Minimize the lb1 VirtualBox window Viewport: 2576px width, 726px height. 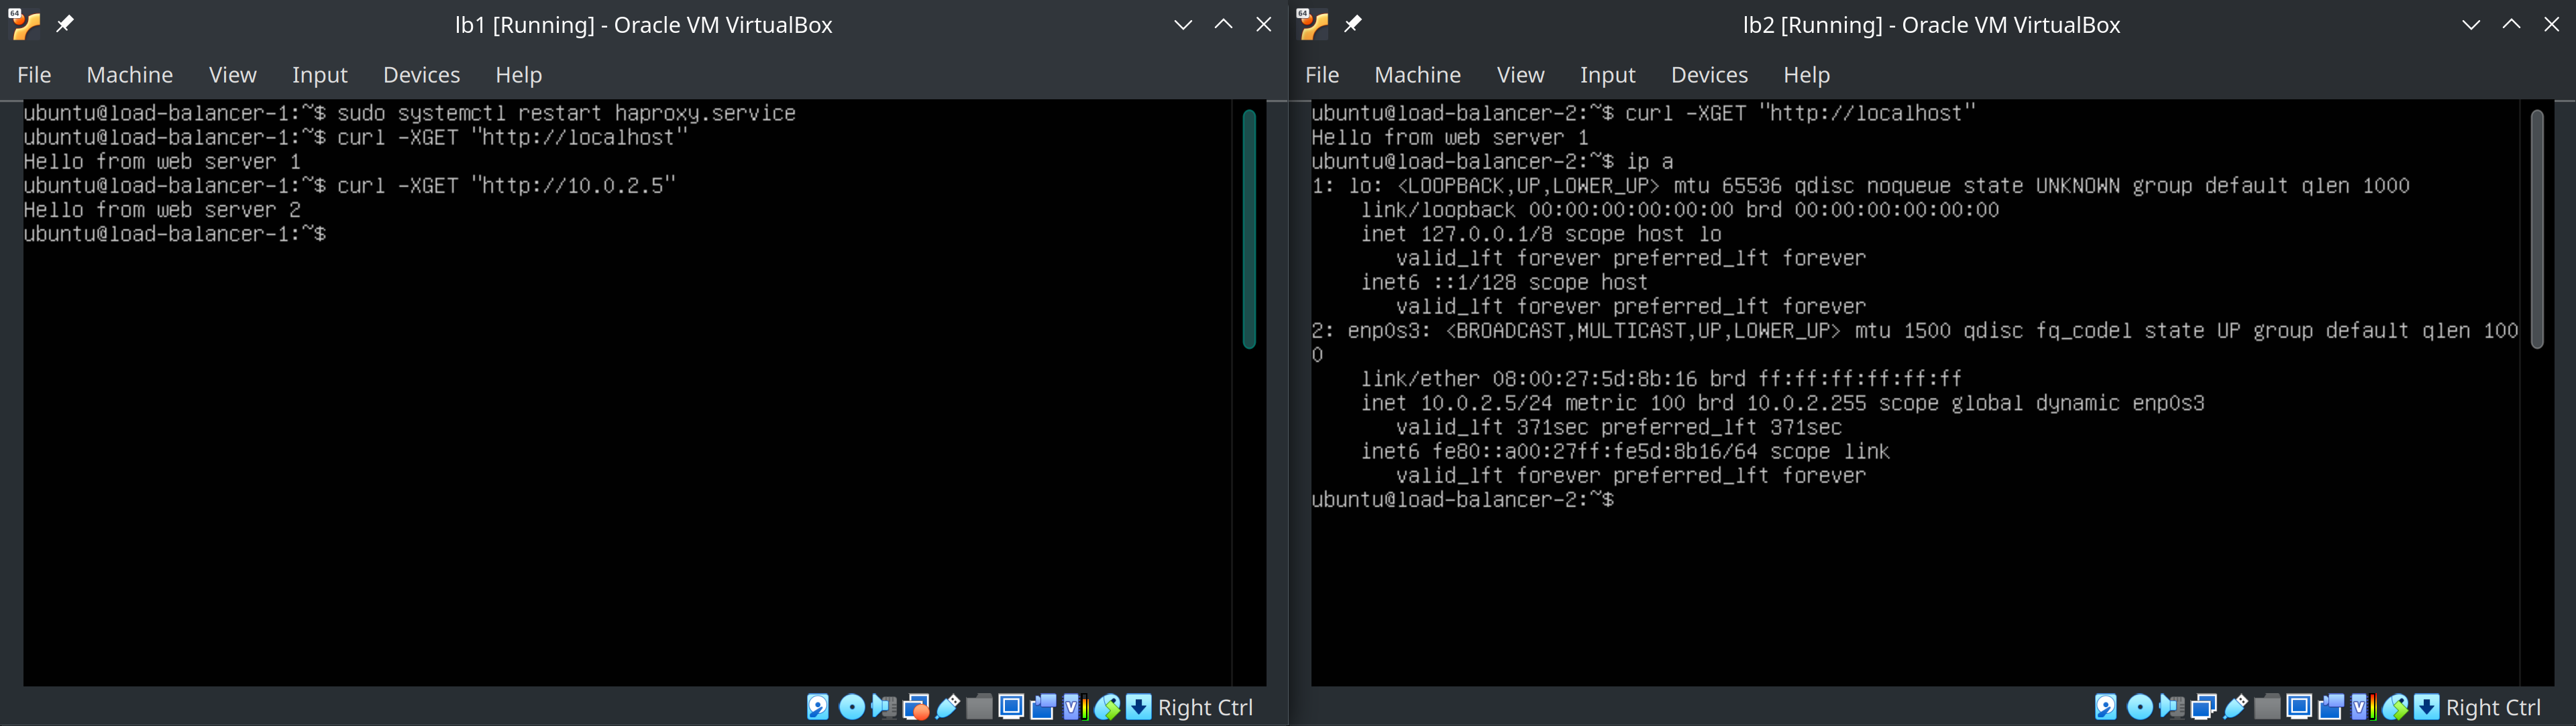tap(1183, 24)
